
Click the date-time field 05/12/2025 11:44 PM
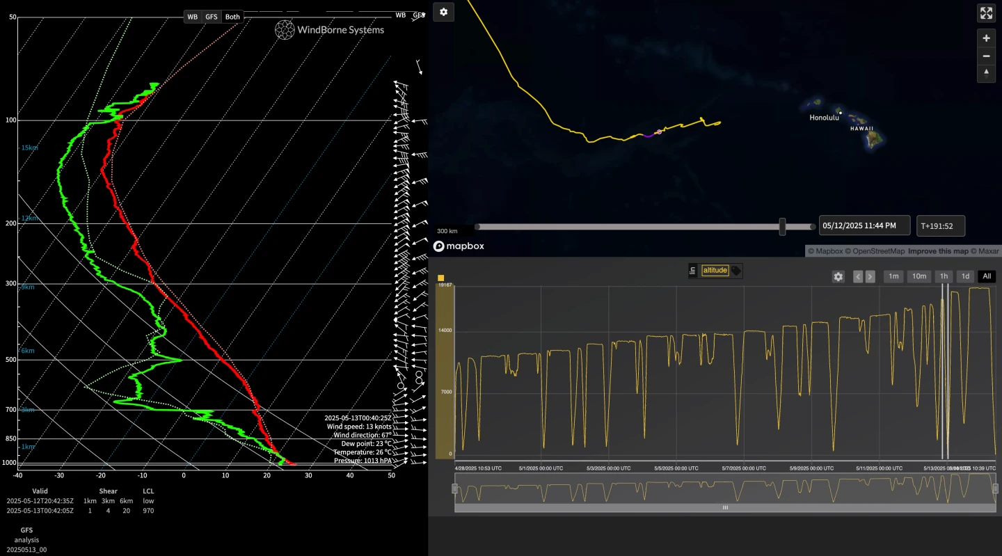pos(864,225)
